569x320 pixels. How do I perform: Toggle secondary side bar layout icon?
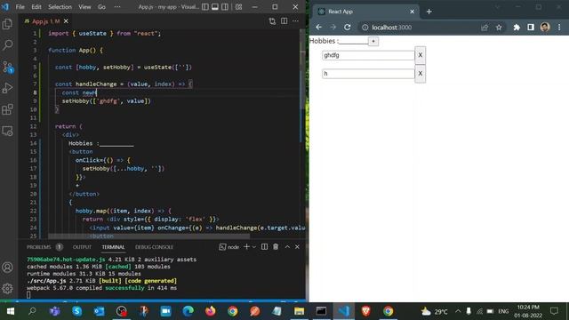[225, 7]
